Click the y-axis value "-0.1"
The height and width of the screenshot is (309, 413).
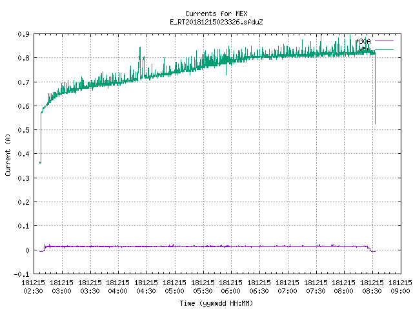point(21,274)
